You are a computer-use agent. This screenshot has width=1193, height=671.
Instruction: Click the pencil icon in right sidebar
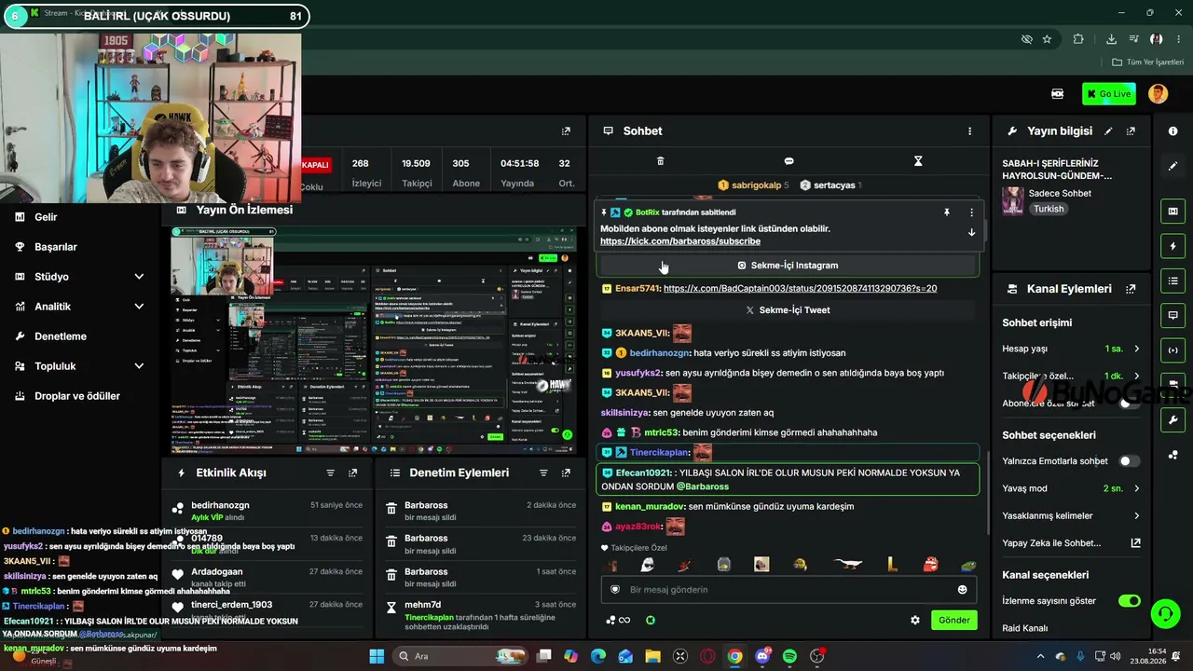point(1172,166)
